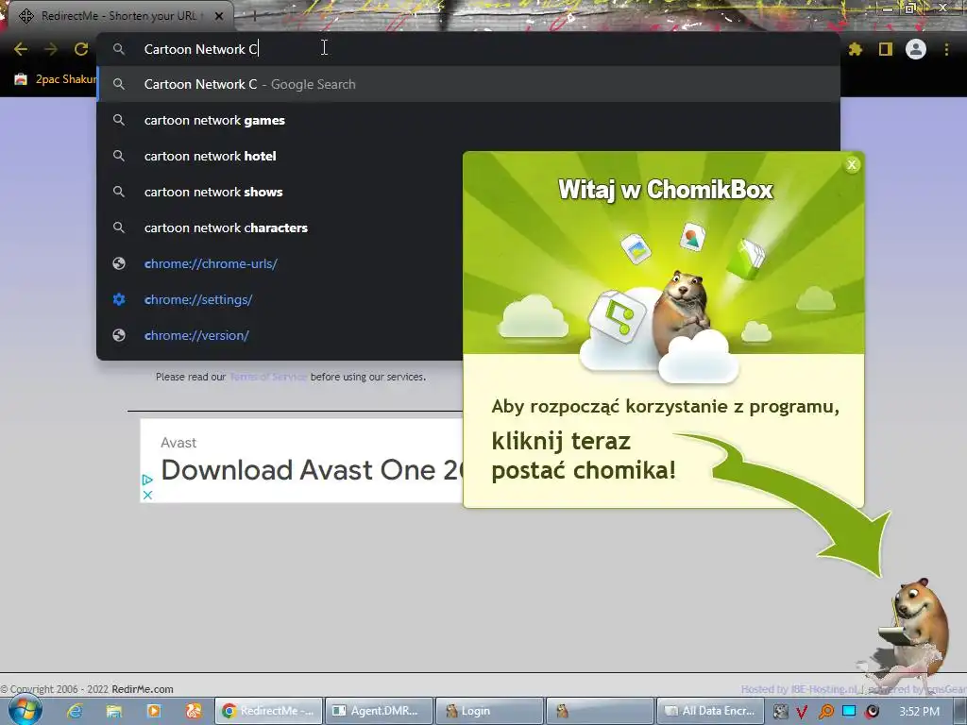Click the RedirMe.com footer link
This screenshot has width=967, height=725.
(x=143, y=689)
